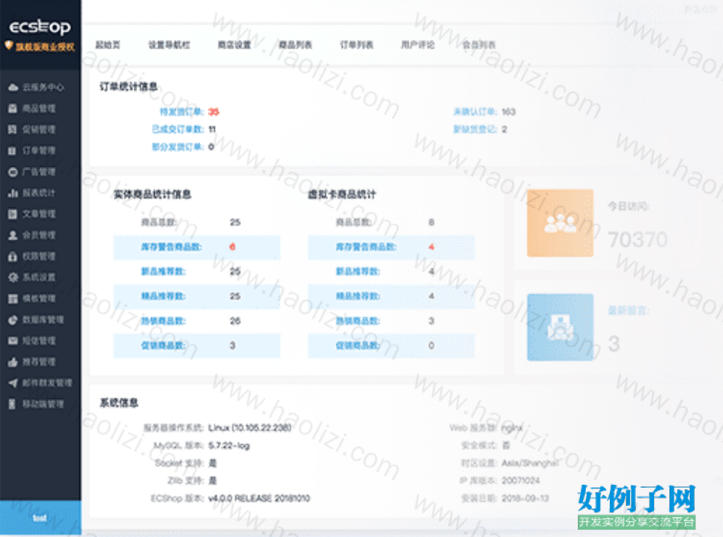Open 热销商品数 under 虚拟卡商品统计
Image resolution: width=723 pixels, height=537 pixels.
[x=358, y=321]
